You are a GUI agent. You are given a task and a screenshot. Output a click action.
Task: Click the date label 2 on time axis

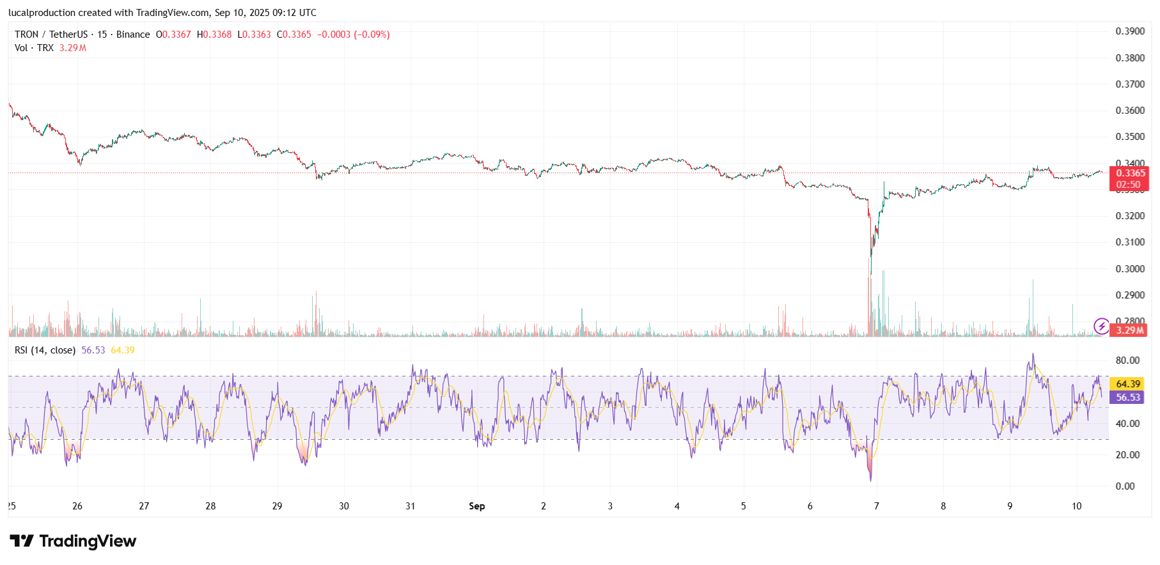click(544, 506)
